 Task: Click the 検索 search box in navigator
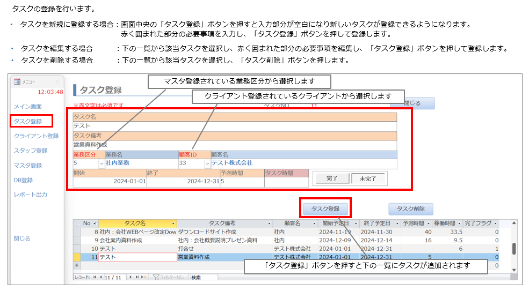click(204, 278)
